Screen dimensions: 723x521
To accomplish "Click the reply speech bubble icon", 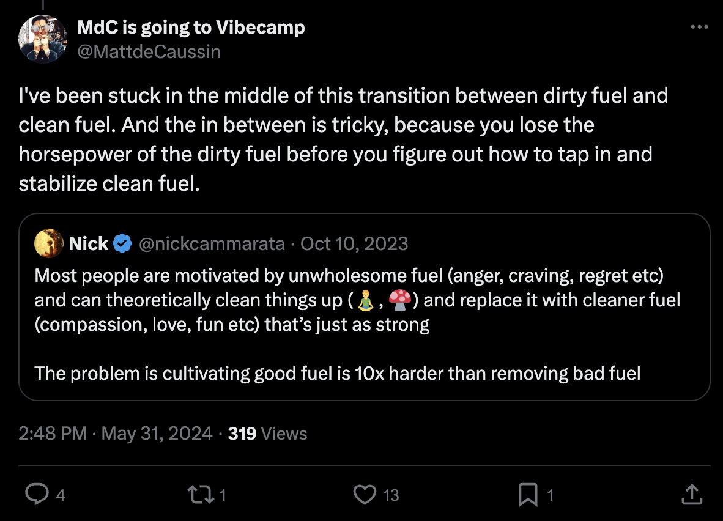I will [37, 494].
